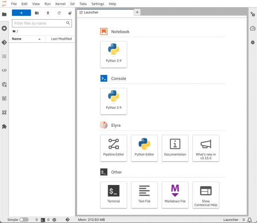This screenshot has height=223, width=257.
Task: Create a new folder in file browser
Action: (x=37, y=13)
